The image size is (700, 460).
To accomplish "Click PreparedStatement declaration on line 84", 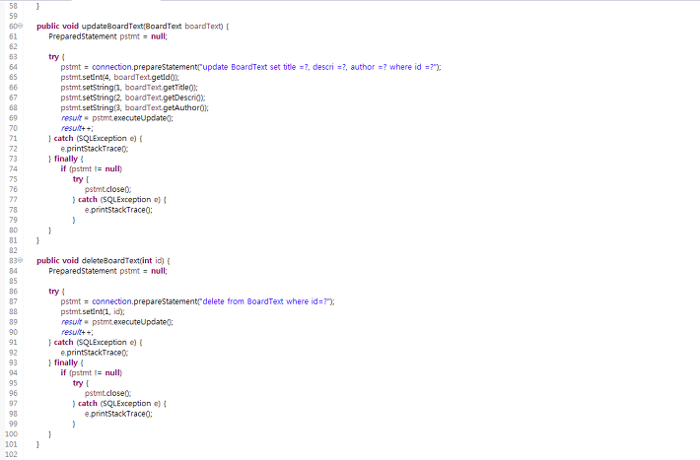I will (x=107, y=271).
